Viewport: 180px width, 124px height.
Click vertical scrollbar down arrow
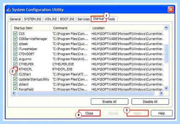(166, 88)
